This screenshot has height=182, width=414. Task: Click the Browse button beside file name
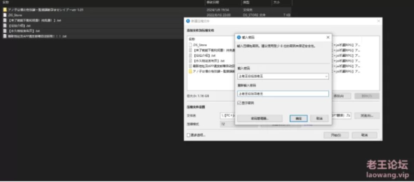[367, 115]
